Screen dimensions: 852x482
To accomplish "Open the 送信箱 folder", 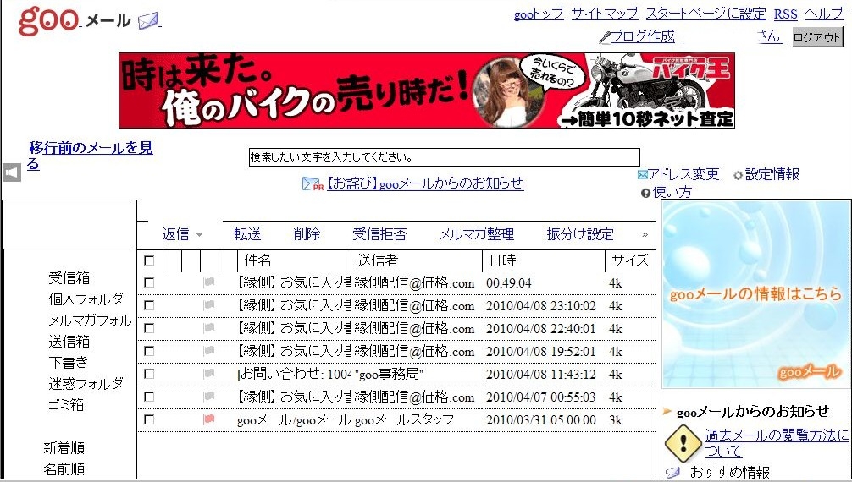I will [x=69, y=342].
